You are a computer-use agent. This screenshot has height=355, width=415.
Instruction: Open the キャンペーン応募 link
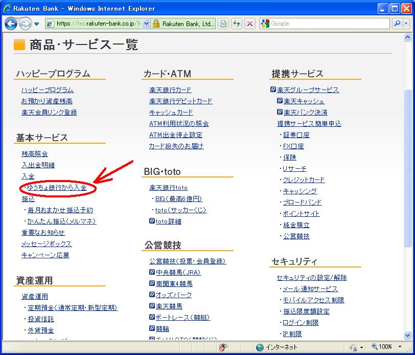tap(45, 255)
